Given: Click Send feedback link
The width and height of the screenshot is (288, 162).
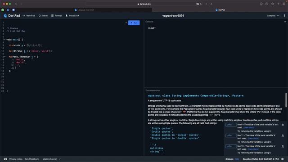Looking at the screenshot, I should click(32, 159).
